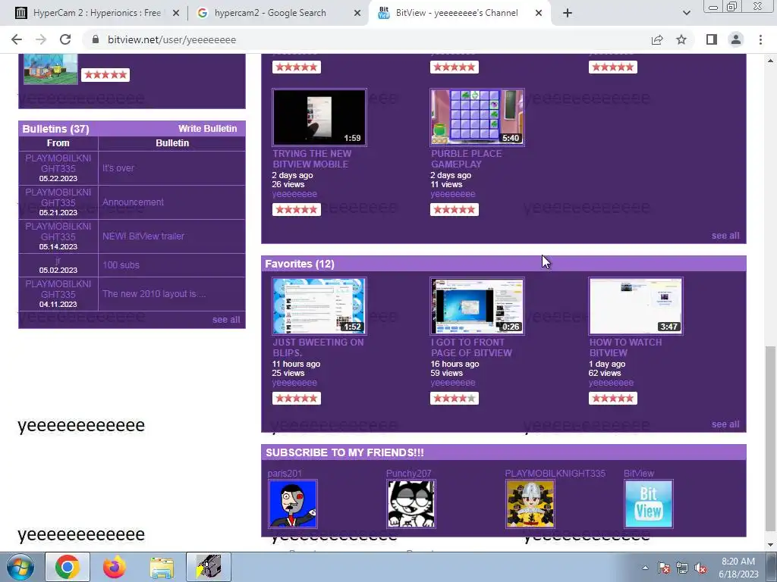Go back using the browser back arrow
777x582 pixels.
point(17,39)
